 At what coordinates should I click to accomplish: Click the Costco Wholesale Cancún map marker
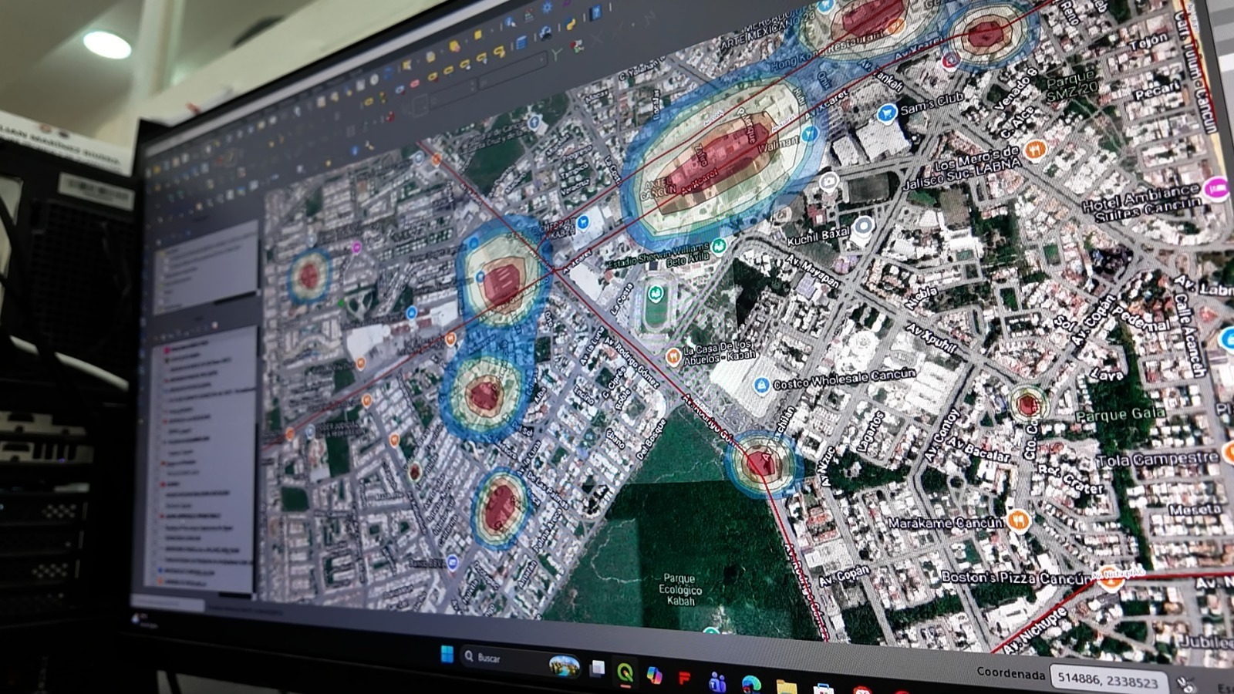(x=761, y=385)
